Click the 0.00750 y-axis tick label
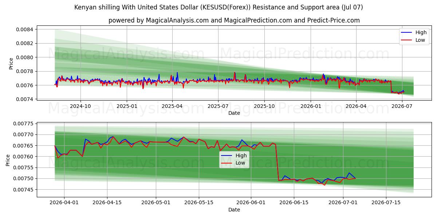This screenshot has width=437, height=218. tap(24, 179)
